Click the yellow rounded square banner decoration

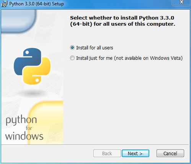coord(46,123)
